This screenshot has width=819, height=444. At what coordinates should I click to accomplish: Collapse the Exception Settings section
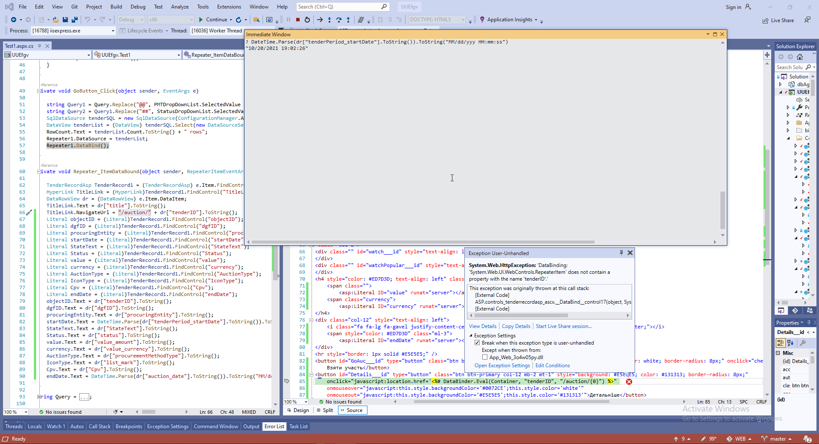471,336
